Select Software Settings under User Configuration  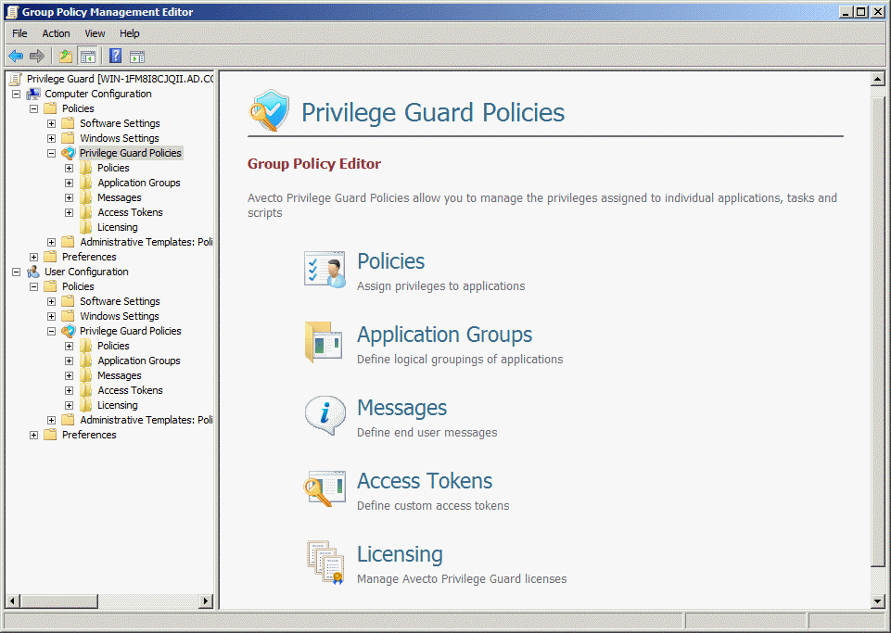click(x=120, y=301)
